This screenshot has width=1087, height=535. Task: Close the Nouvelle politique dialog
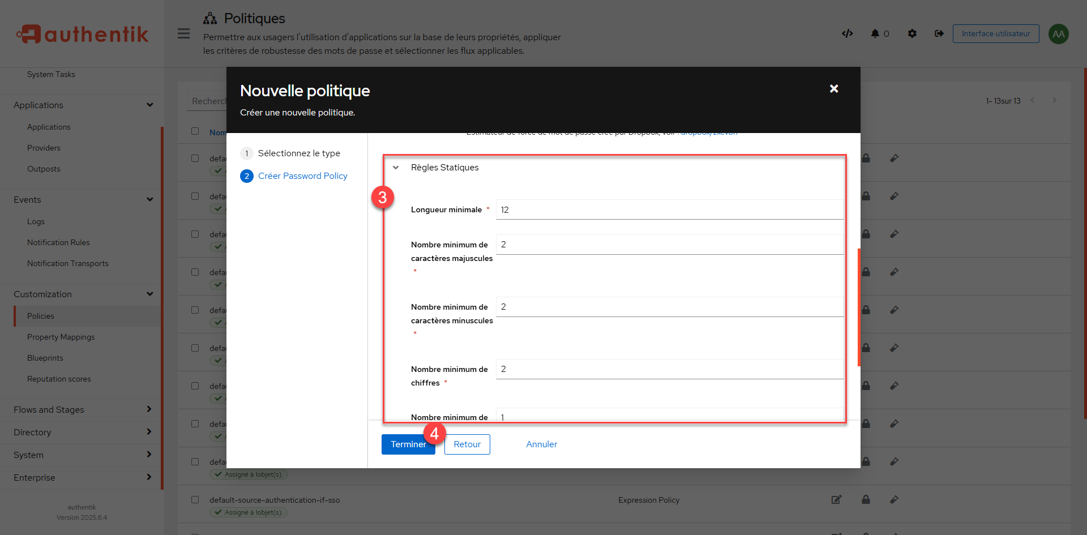tap(833, 89)
